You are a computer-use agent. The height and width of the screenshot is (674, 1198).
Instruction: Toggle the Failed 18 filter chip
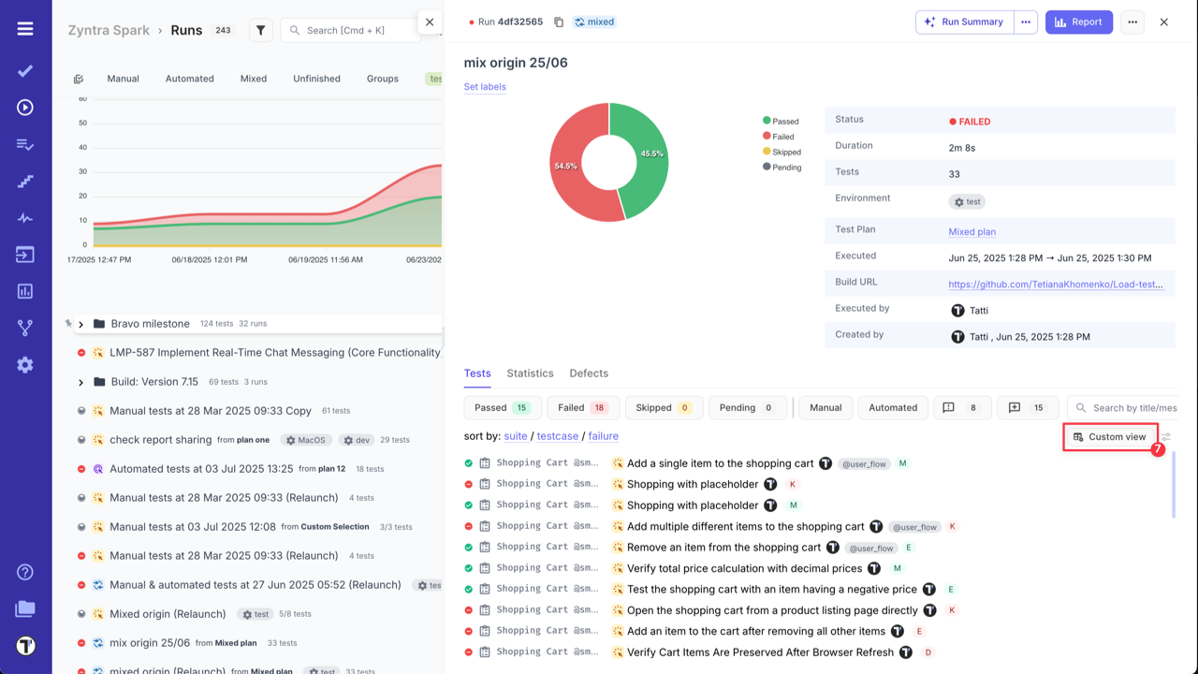coord(582,407)
